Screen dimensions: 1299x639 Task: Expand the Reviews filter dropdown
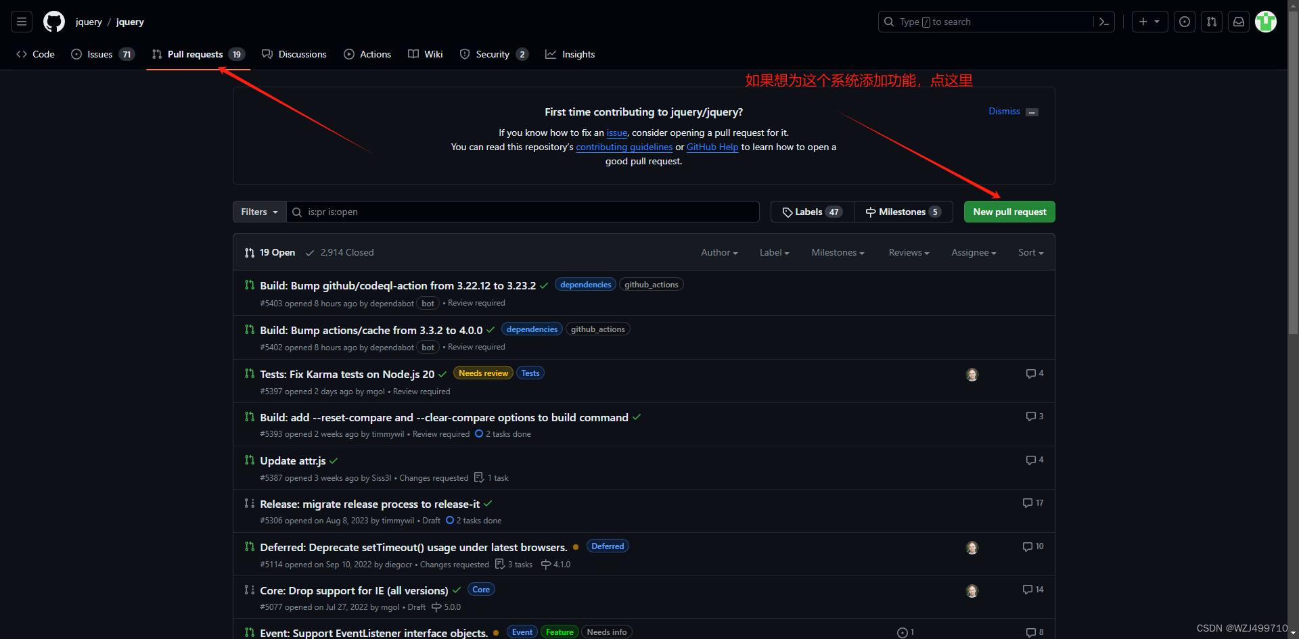point(909,252)
